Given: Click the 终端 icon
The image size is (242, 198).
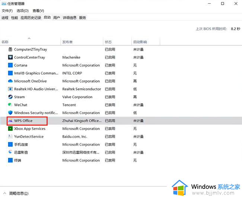Looking at the screenshot, I should click(10, 160).
